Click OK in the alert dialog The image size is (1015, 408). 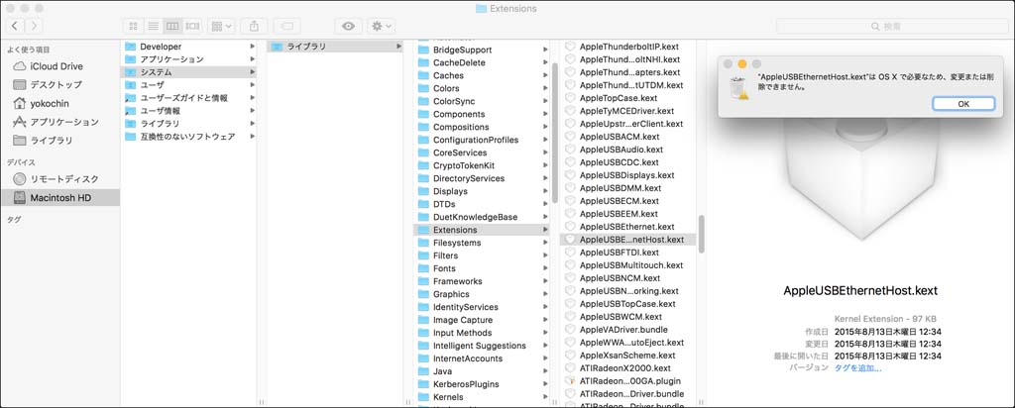(963, 103)
